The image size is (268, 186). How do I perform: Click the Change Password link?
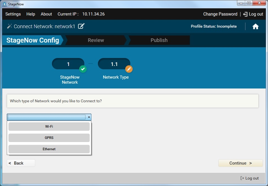[220, 14]
